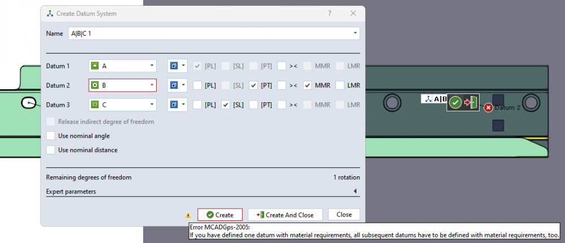565x243 pixels.
Task: Expand the Expert parameters section
Action: click(x=355, y=191)
